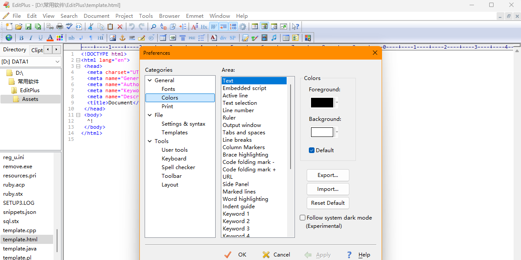
Task: Click the Paste clipboard icon
Action: point(110,27)
